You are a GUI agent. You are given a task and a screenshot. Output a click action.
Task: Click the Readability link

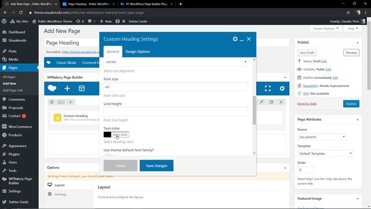click(311, 86)
